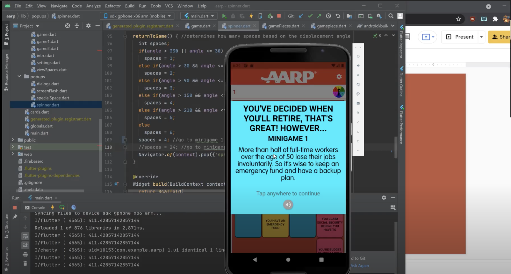The width and height of the screenshot is (511, 274).
Task: Expand the web folder
Action: 13,154
